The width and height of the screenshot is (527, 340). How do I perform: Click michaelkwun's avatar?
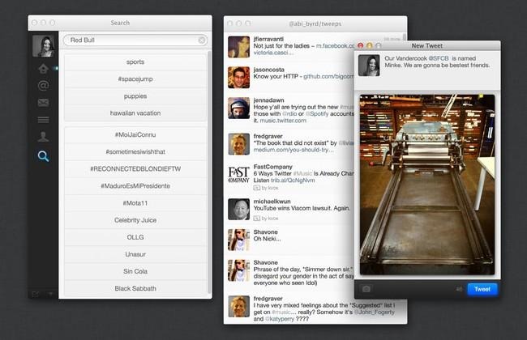238,210
